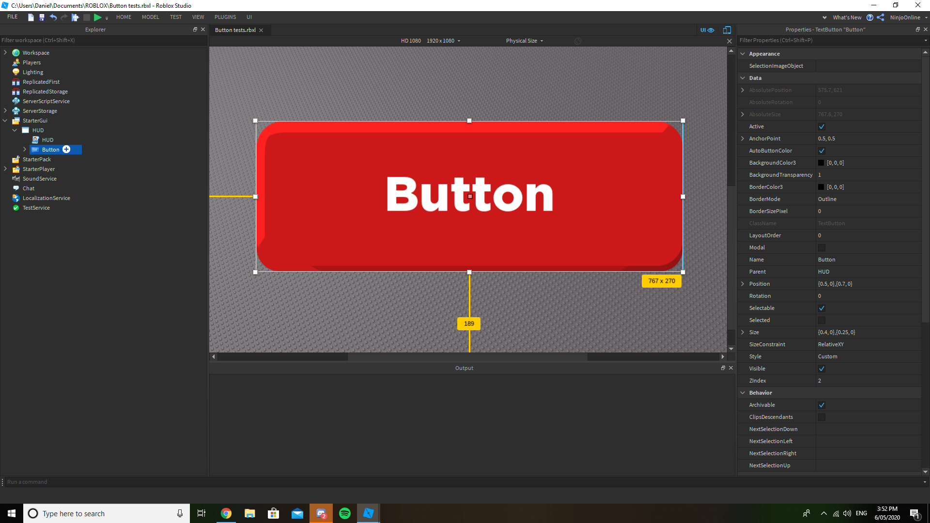
Task: Switch to the MODEL ribbon tab
Action: pyautogui.click(x=150, y=17)
